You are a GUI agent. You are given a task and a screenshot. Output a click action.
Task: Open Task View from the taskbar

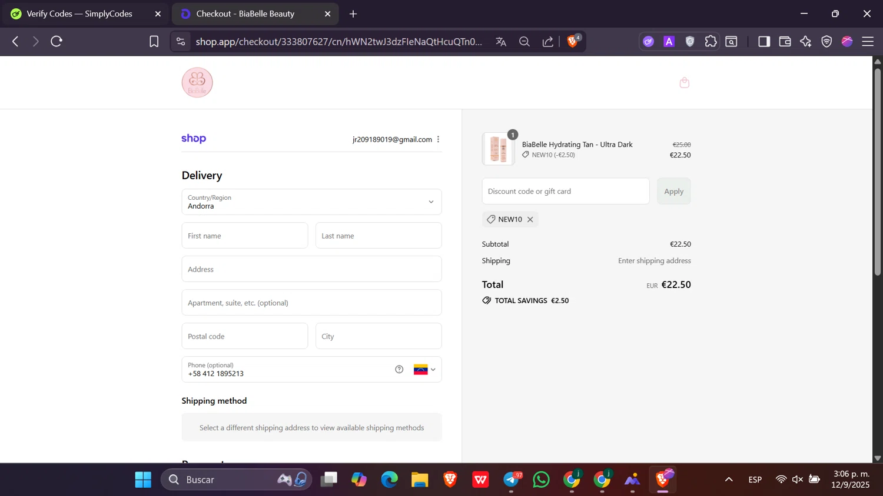click(x=329, y=480)
